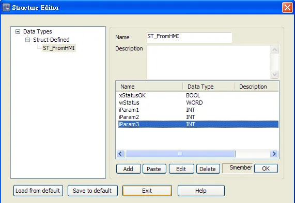Select the Data Types tree label
The width and height of the screenshot is (295, 203).
[x=37, y=31]
